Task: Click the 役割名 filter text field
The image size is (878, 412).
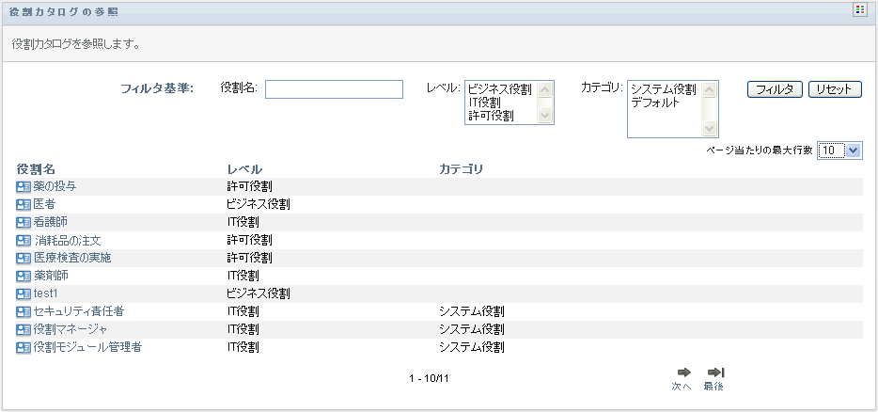Action: 334,89
